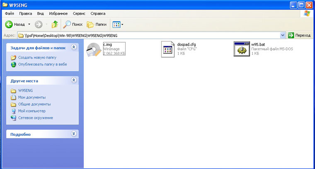This screenshot has width=315, height=169.
Task: Open the Views icon dropdown
Action: pyautogui.click(x=118, y=24)
